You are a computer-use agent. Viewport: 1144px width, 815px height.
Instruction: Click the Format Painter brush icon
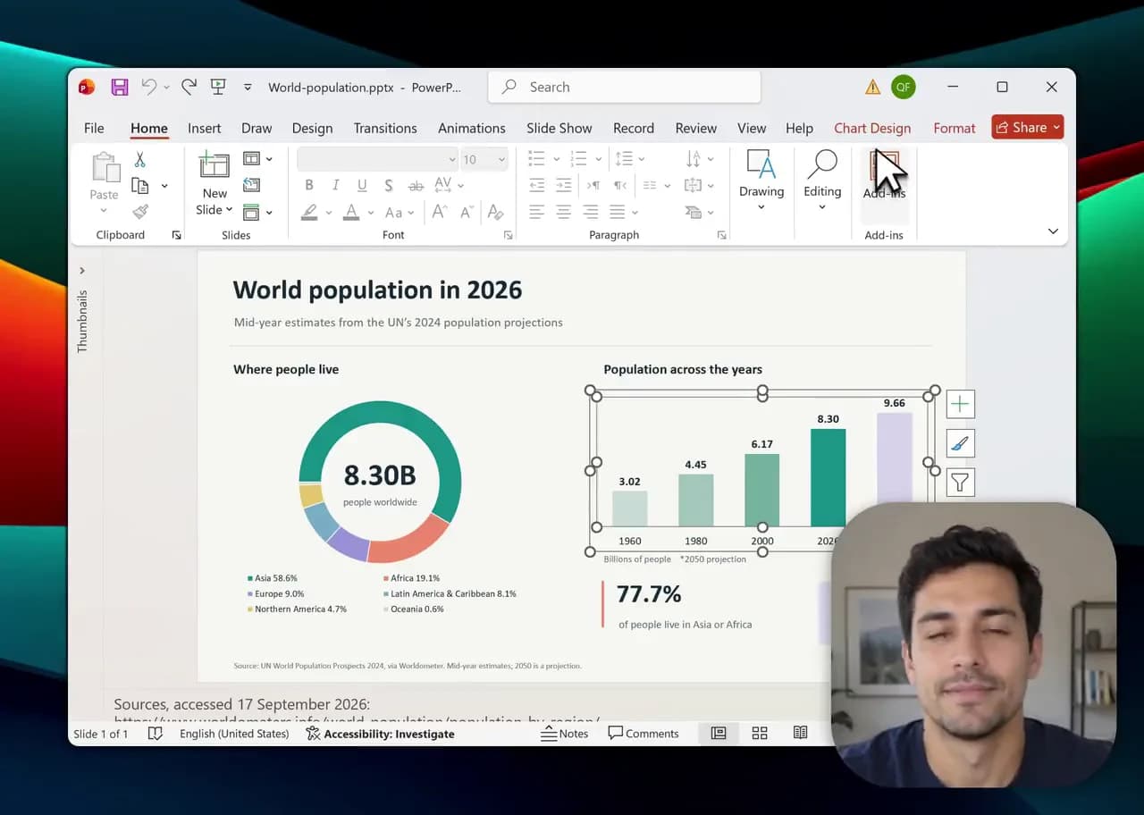[140, 212]
